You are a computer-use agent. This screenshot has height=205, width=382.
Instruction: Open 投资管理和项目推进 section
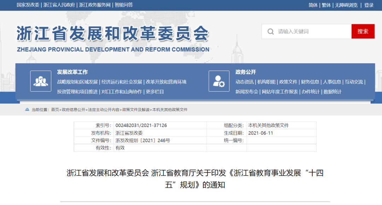[x=77, y=92]
